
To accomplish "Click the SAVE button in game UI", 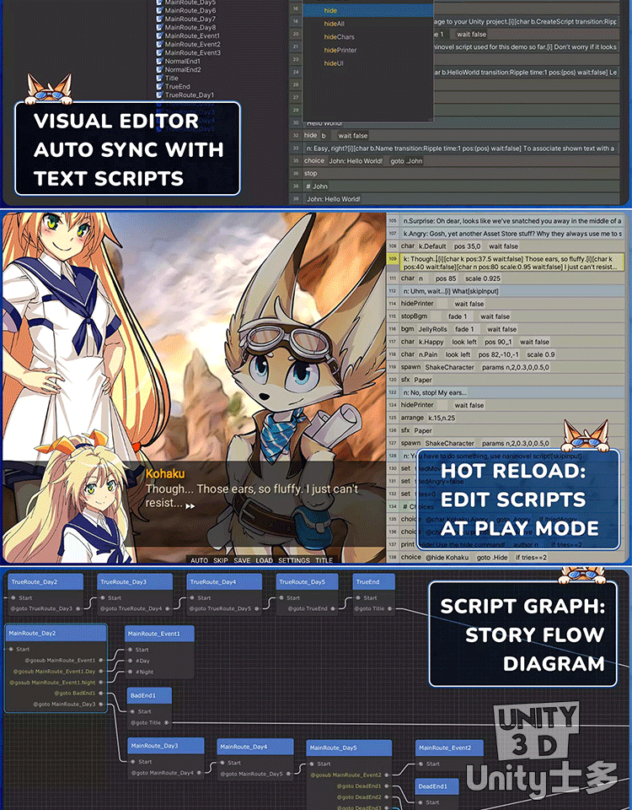I will tap(242, 560).
